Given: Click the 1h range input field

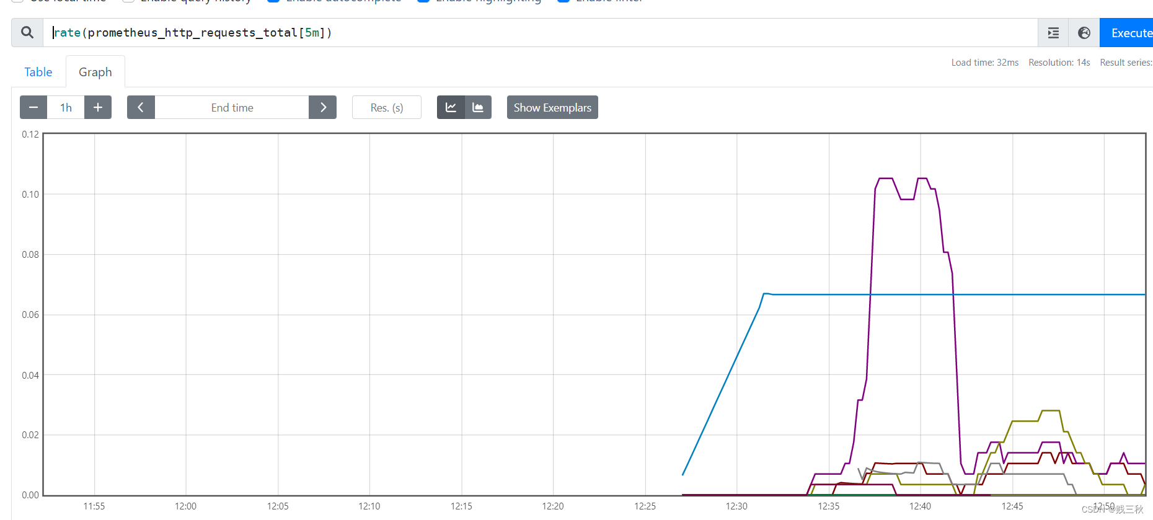Looking at the screenshot, I should [66, 107].
